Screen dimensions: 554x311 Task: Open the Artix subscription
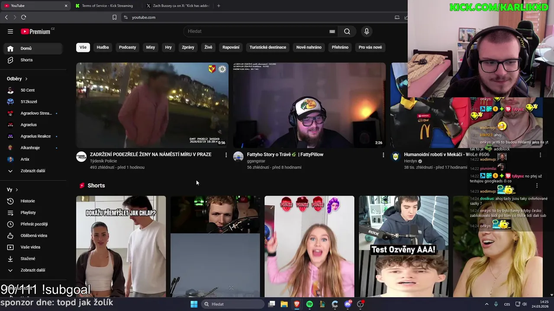[x=33, y=159]
